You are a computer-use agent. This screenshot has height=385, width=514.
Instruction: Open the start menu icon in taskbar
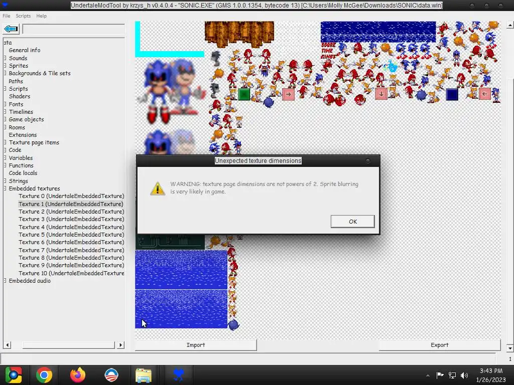(x=14, y=375)
